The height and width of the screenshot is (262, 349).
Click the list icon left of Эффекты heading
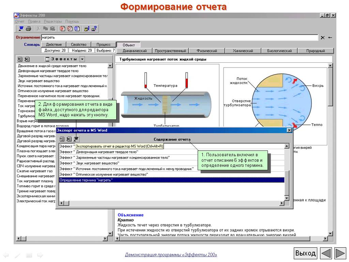point(47,59)
